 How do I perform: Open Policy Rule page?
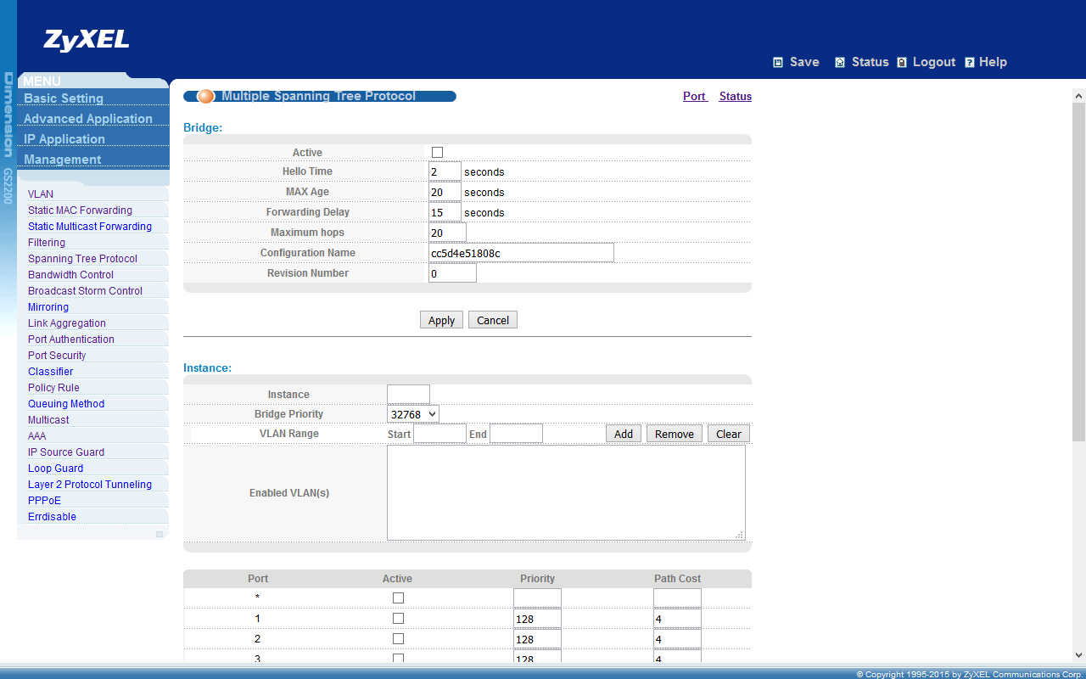[x=53, y=388]
